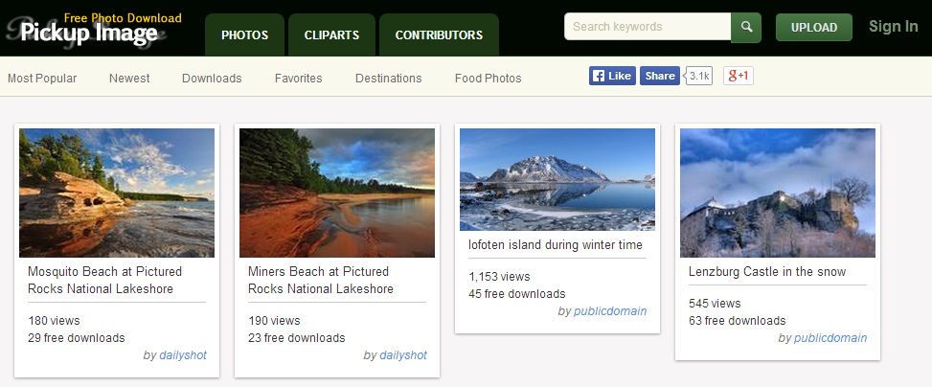
Task: Open the CONTRIBUTORS tab
Action: (440, 35)
